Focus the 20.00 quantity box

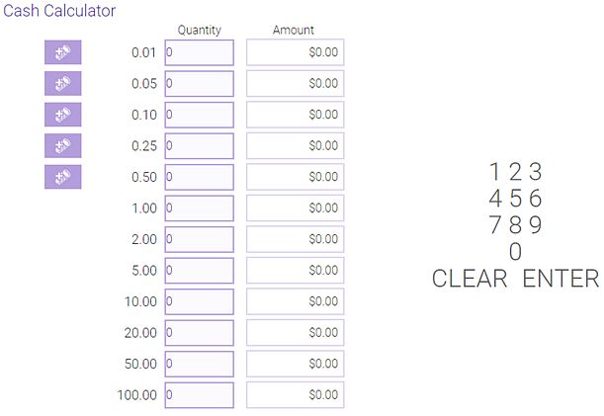(x=199, y=333)
